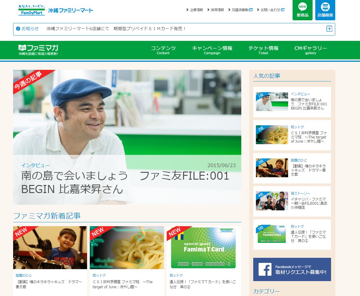This screenshot has width=360, height=296.
Task: Click the FamilyMart logo
Action: 32,10
